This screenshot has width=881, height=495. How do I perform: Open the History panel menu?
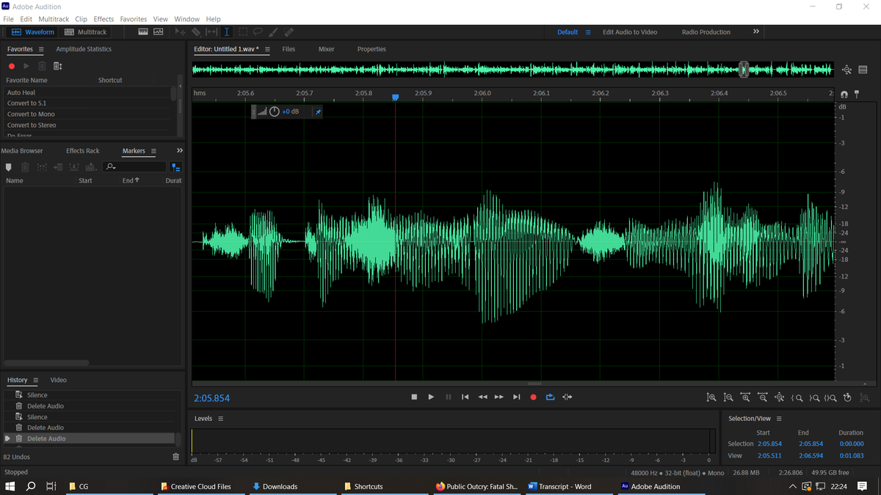pos(35,380)
